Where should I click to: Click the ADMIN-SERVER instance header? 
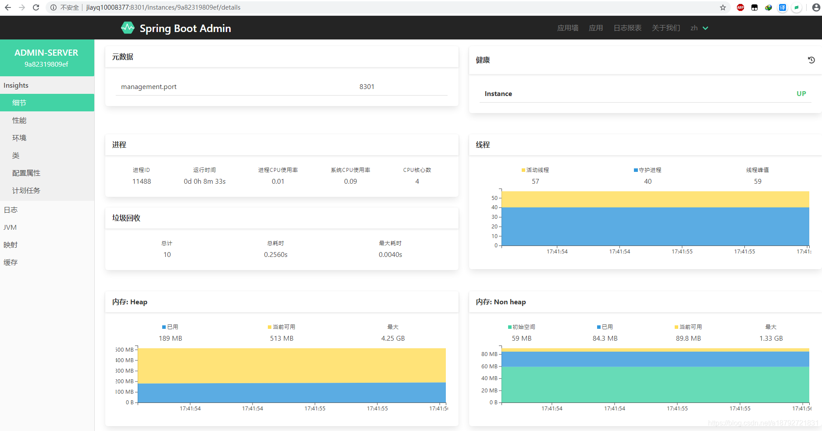[47, 58]
